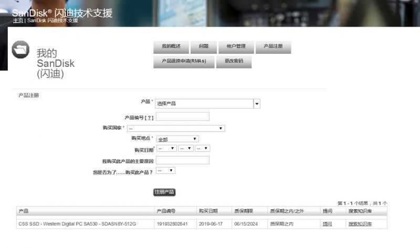Switch to the 问题 tab
This screenshot has width=420, height=248.
coord(203,47)
